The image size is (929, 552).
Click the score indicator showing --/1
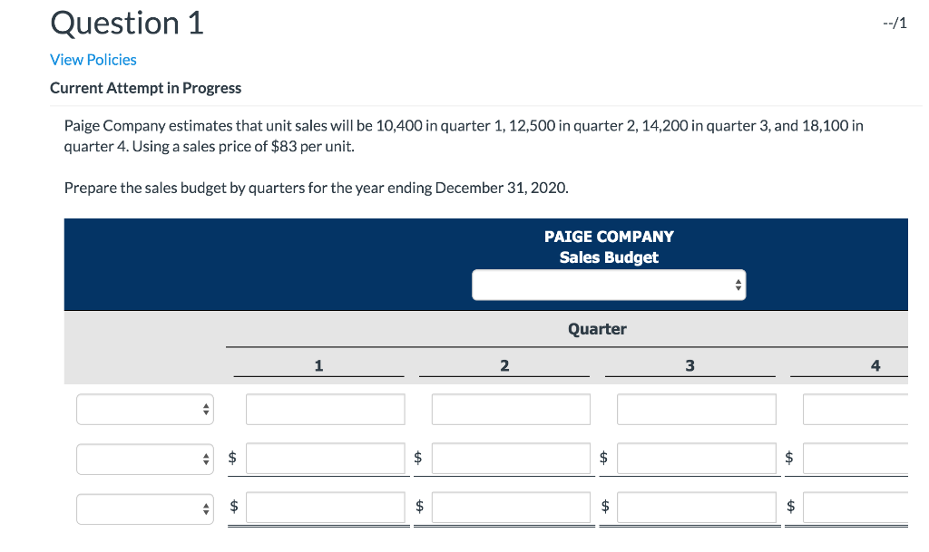coord(896,23)
